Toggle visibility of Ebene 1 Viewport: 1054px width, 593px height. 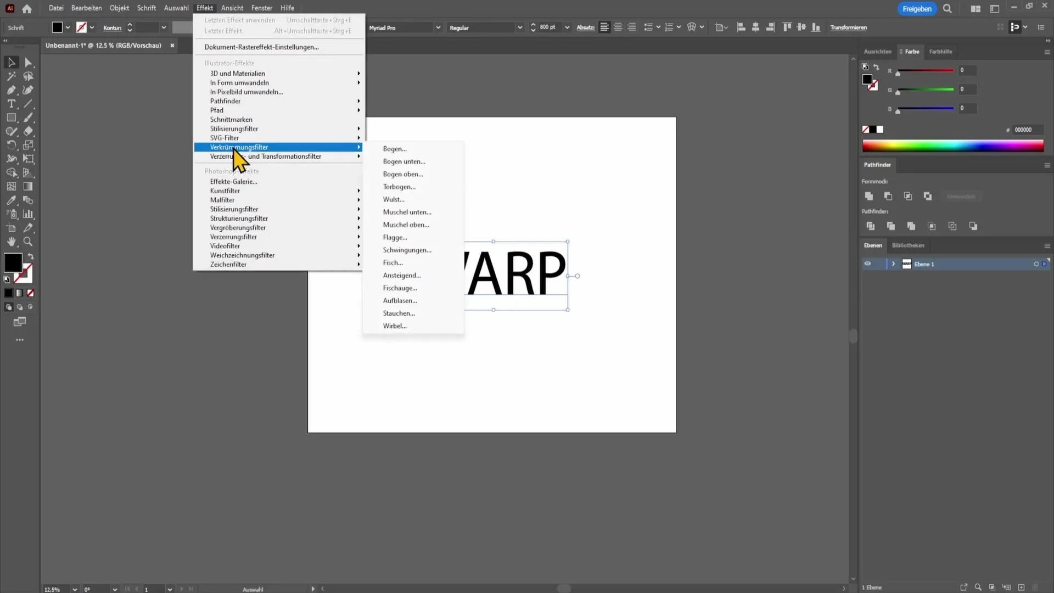coord(867,264)
